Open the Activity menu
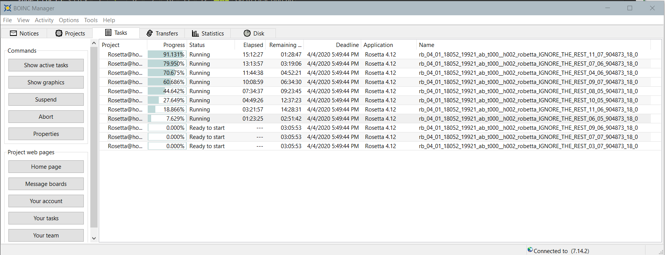The height and width of the screenshot is (255, 665). pyautogui.click(x=44, y=20)
